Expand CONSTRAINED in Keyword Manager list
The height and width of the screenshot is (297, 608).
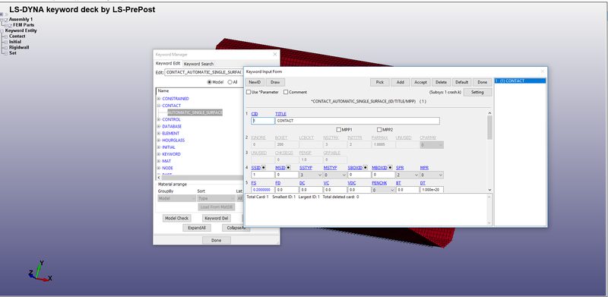point(159,99)
